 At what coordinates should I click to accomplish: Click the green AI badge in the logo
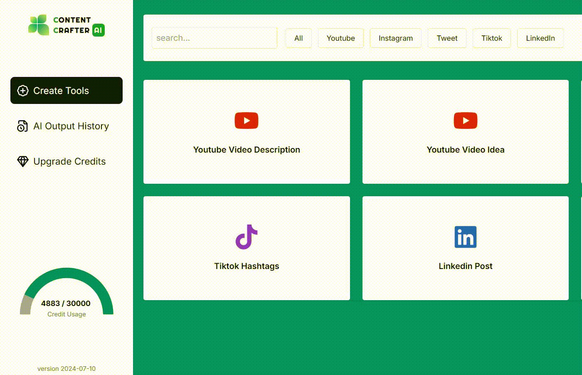99,30
